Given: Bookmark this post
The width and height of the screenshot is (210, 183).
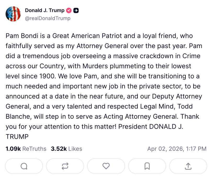Looking at the screenshot, I should pos(147,166).
